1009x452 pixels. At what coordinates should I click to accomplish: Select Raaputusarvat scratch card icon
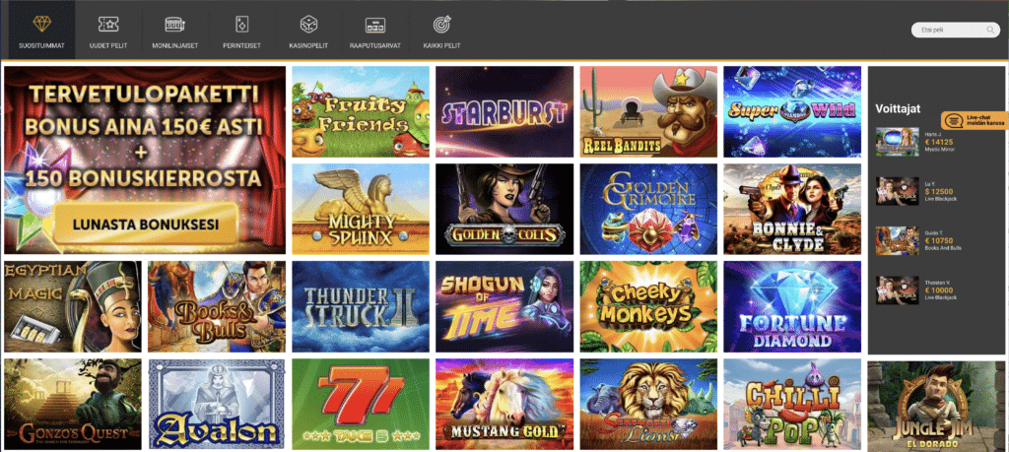375,25
